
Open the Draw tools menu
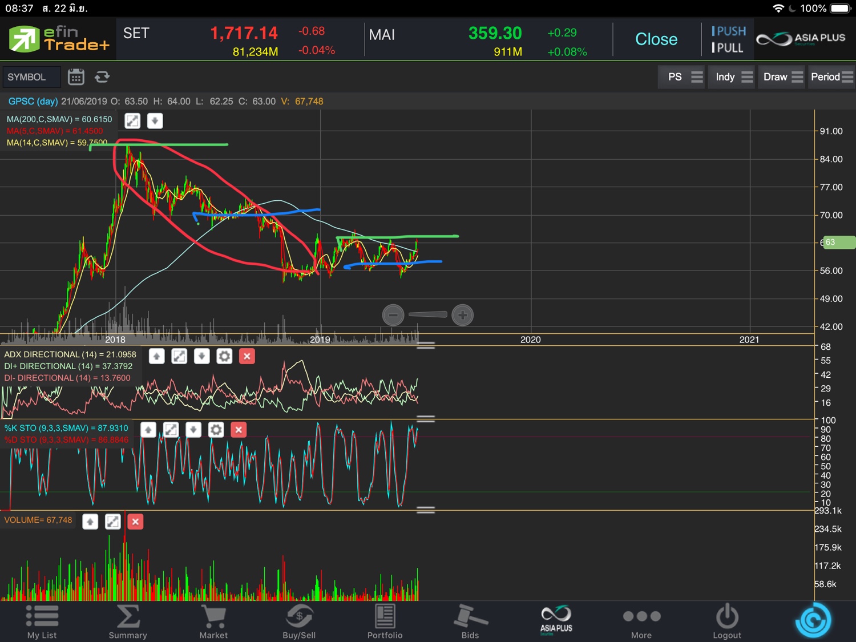coord(782,77)
